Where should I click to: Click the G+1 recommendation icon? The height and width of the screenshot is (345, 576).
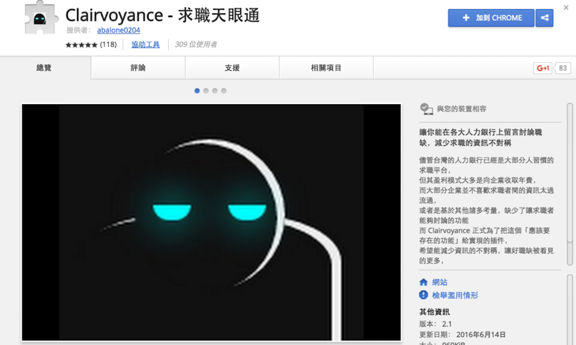542,68
